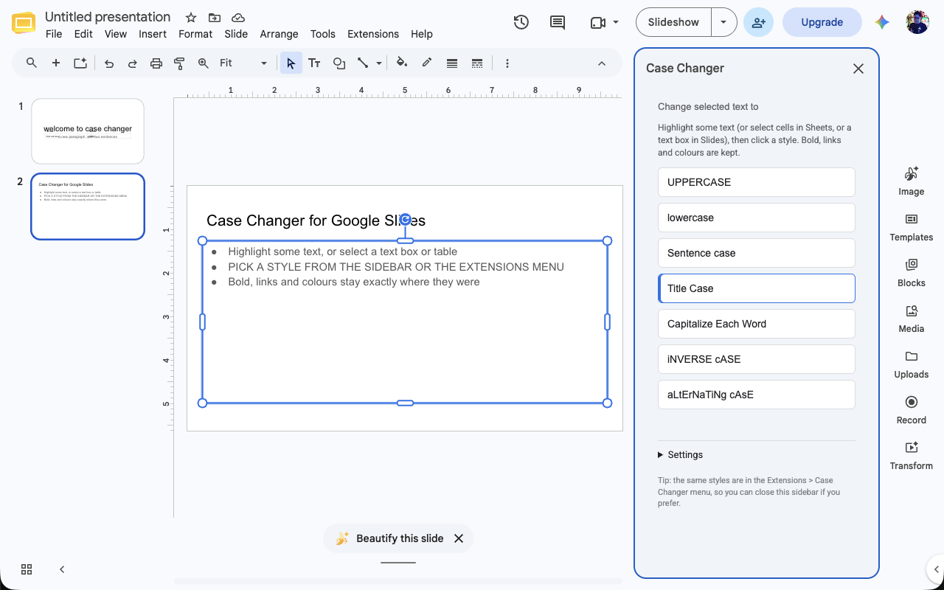Screen dimensions: 944x590
Task: Open the Arrange menu
Action: tap(279, 34)
